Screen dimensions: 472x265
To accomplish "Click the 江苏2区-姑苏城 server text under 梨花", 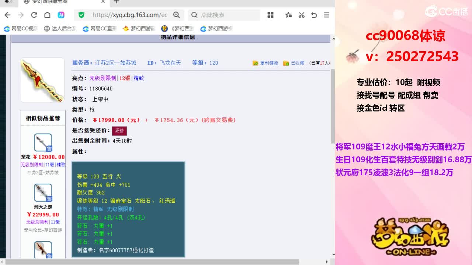I will coord(43,173).
